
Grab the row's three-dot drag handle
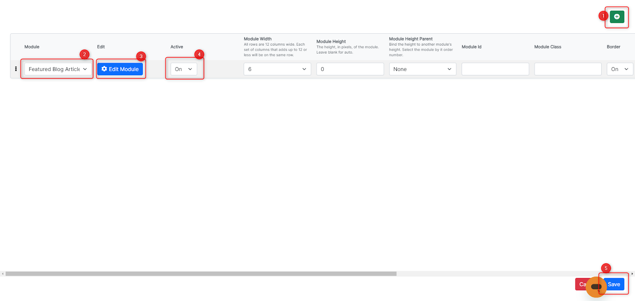point(16,69)
